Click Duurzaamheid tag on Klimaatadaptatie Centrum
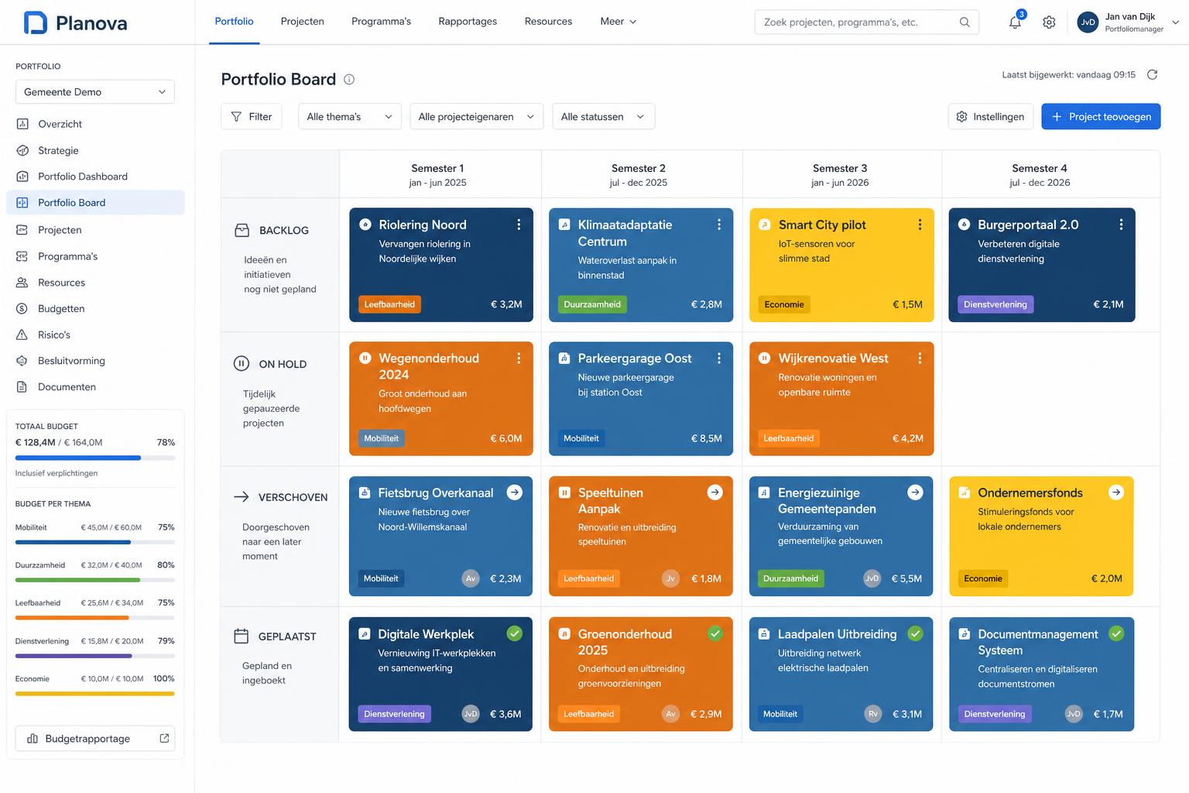Image resolution: width=1189 pixels, height=793 pixels. (x=592, y=304)
